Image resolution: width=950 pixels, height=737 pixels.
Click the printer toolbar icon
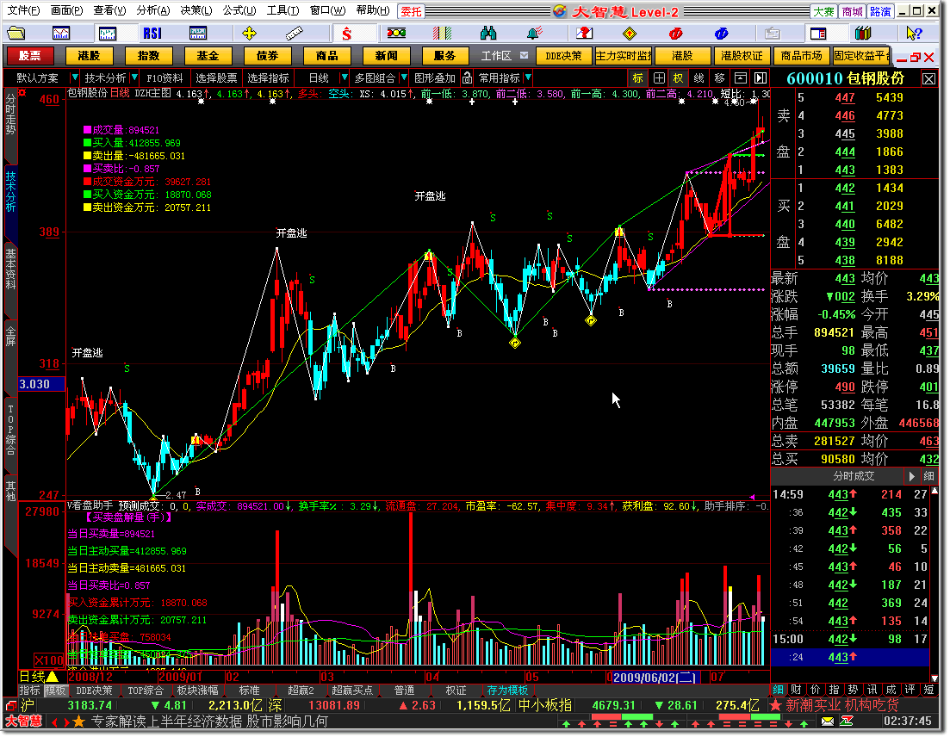(x=772, y=34)
